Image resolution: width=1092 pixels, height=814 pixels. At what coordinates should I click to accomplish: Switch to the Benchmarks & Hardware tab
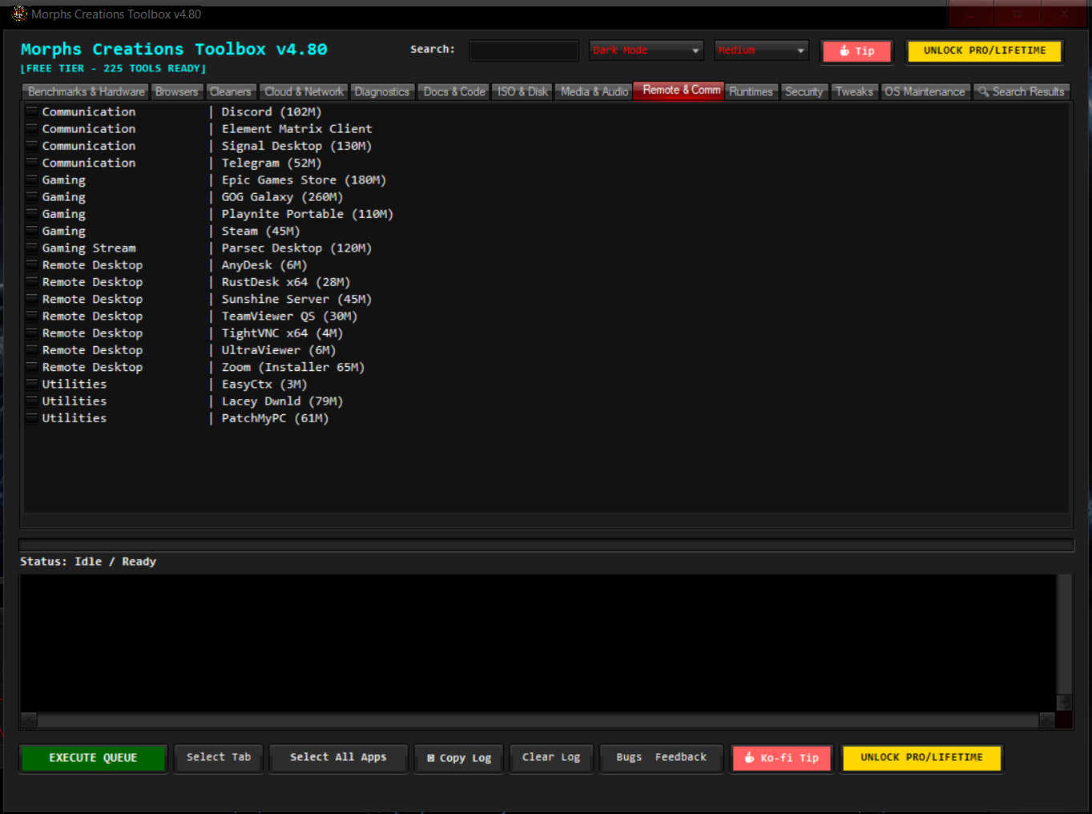click(x=87, y=92)
